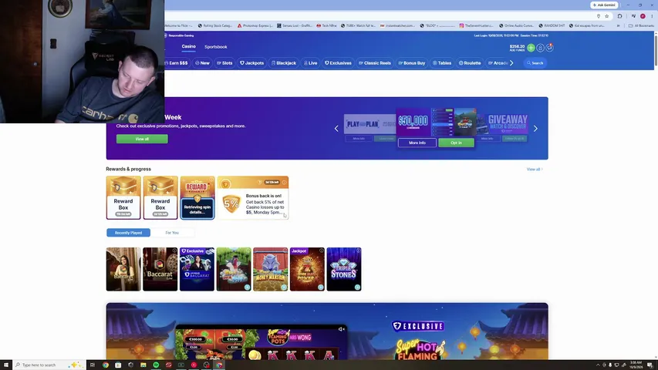Open the Search button in casino navigation
The image size is (658, 370).
point(535,63)
